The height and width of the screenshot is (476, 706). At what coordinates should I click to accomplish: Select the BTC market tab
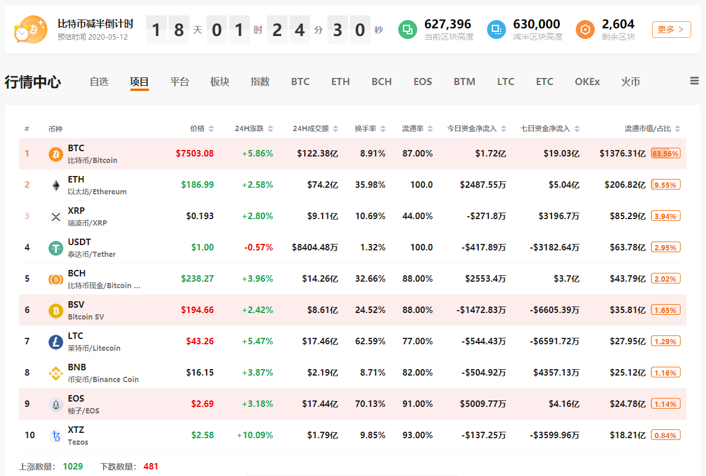pos(300,81)
